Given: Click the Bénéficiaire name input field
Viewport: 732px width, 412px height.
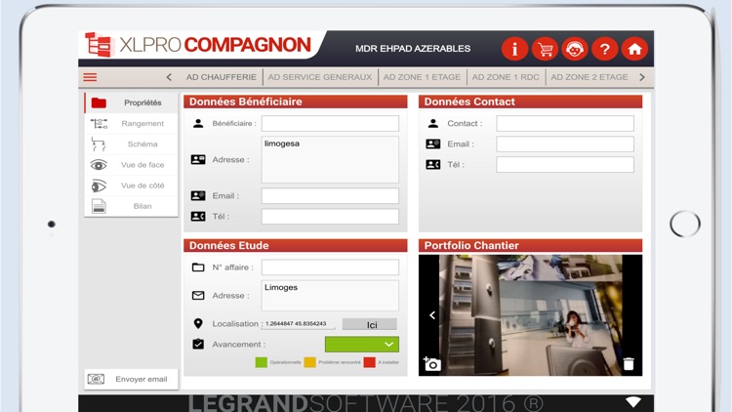Looking at the screenshot, I should click(x=330, y=123).
